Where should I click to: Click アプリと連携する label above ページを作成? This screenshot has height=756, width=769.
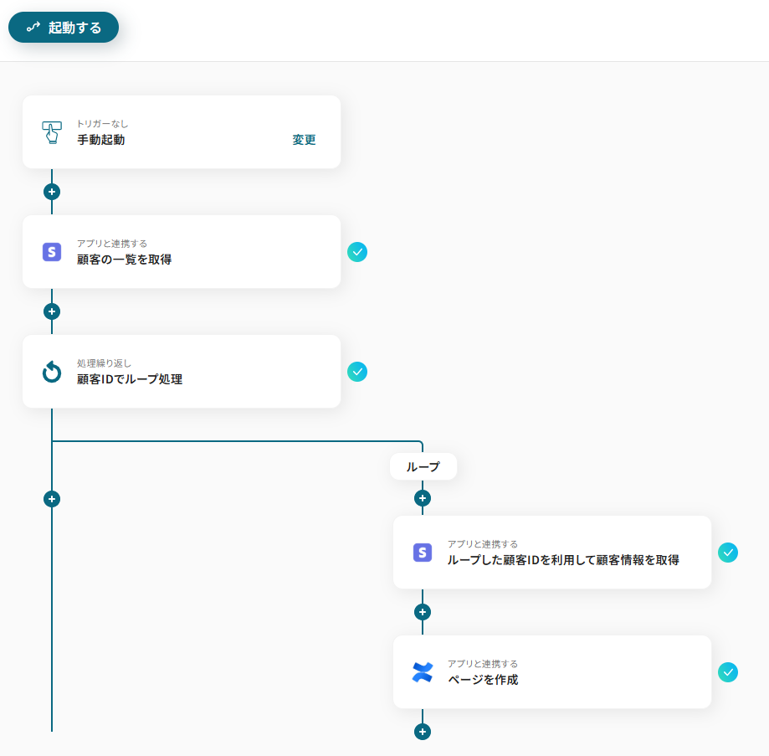[x=483, y=664]
